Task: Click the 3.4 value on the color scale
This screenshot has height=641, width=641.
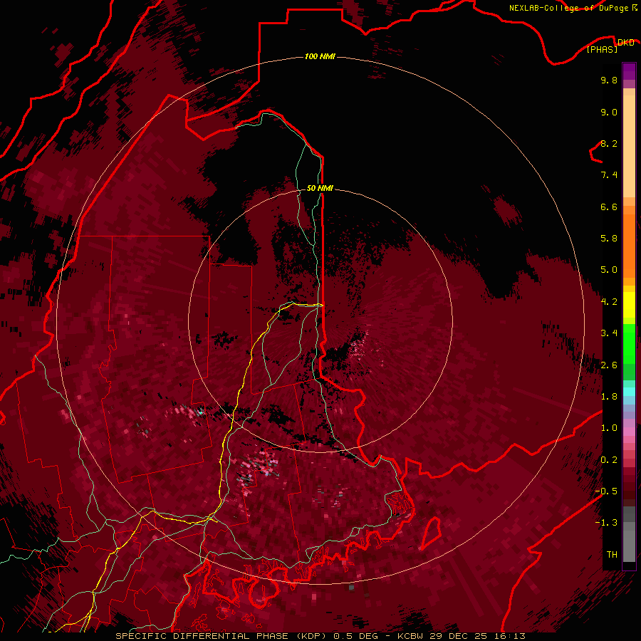Action: tap(609, 333)
